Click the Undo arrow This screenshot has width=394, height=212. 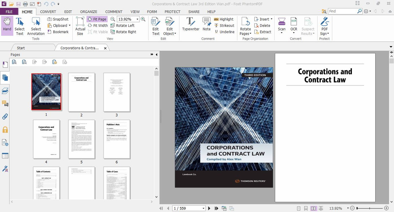46,4
